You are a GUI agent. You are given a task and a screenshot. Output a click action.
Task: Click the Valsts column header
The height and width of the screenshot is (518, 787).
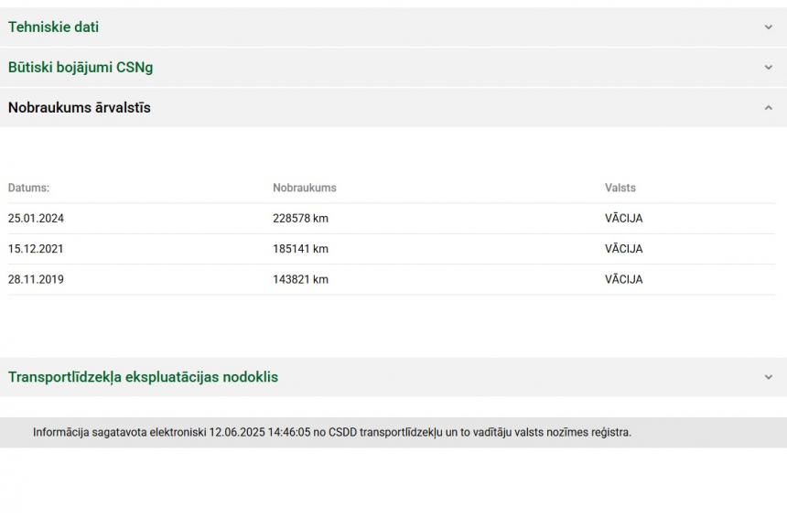click(620, 188)
